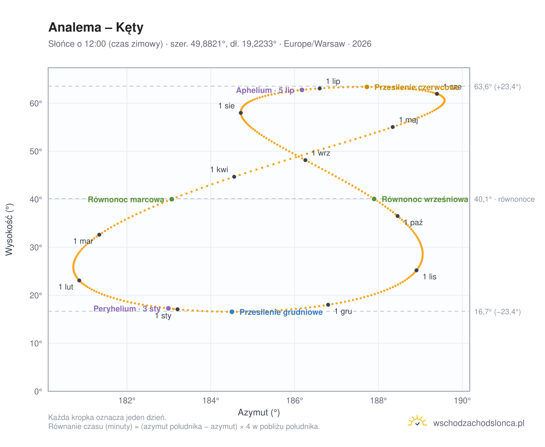
Task: Click the chart title Analema – Kęty
Action: point(96,27)
